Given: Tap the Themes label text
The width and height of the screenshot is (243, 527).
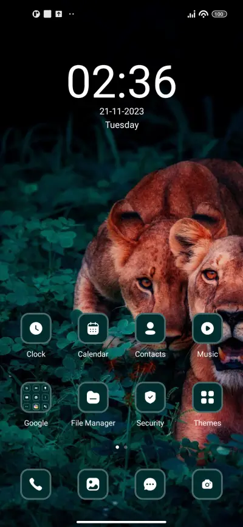Looking at the screenshot, I should click(x=207, y=423).
